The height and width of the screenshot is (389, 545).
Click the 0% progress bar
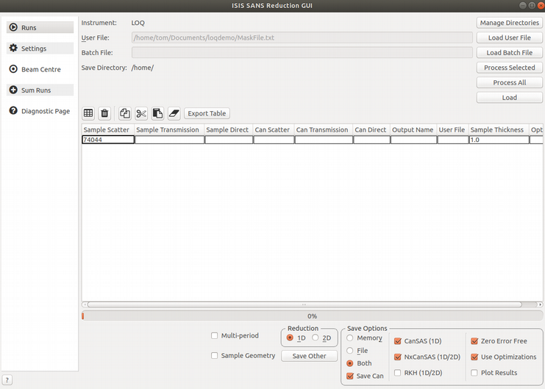312,316
